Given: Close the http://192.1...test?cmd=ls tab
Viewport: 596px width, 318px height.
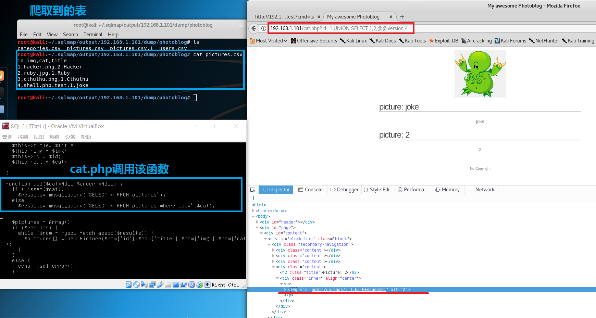Looking at the screenshot, I should click(319, 17).
